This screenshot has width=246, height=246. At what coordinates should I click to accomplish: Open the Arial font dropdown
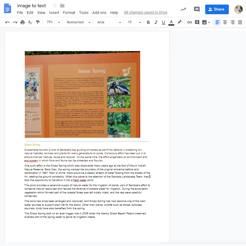tap(109, 22)
